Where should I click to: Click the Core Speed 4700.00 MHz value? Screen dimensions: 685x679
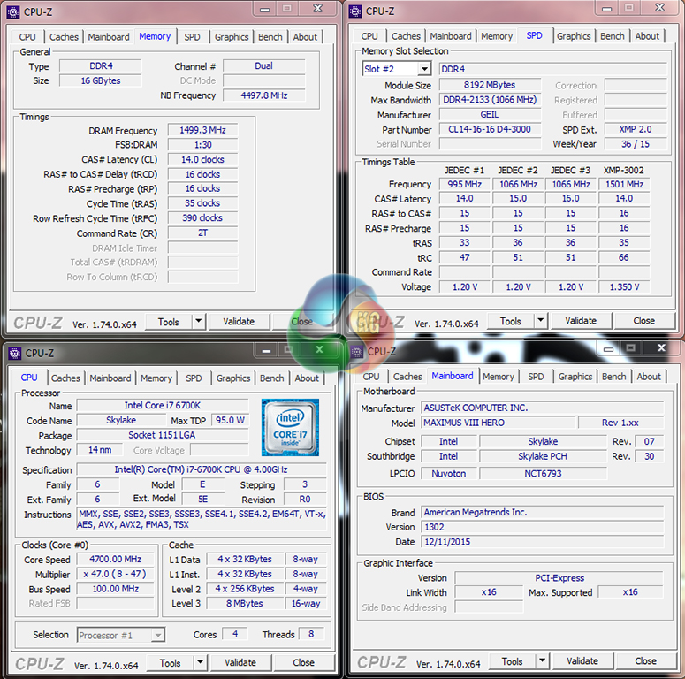115,560
